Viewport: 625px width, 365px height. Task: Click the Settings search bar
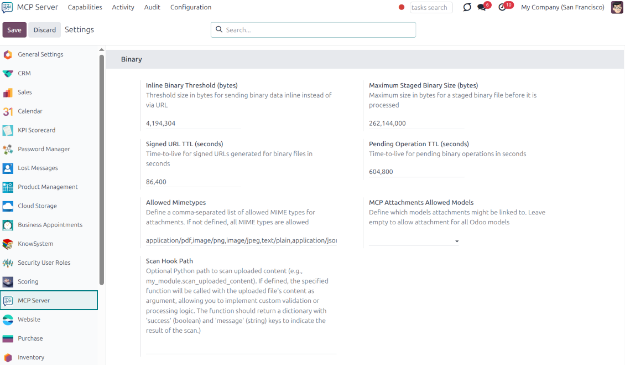coord(313,29)
